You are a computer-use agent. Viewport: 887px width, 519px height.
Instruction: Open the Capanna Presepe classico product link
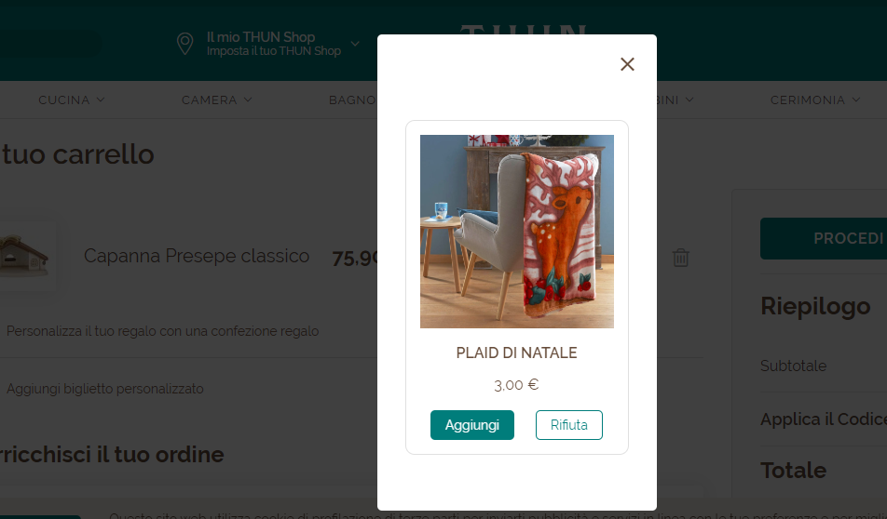click(197, 256)
